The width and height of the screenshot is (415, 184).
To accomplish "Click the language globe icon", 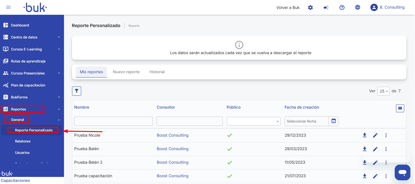I will pyautogui.click(x=357, y=7).
